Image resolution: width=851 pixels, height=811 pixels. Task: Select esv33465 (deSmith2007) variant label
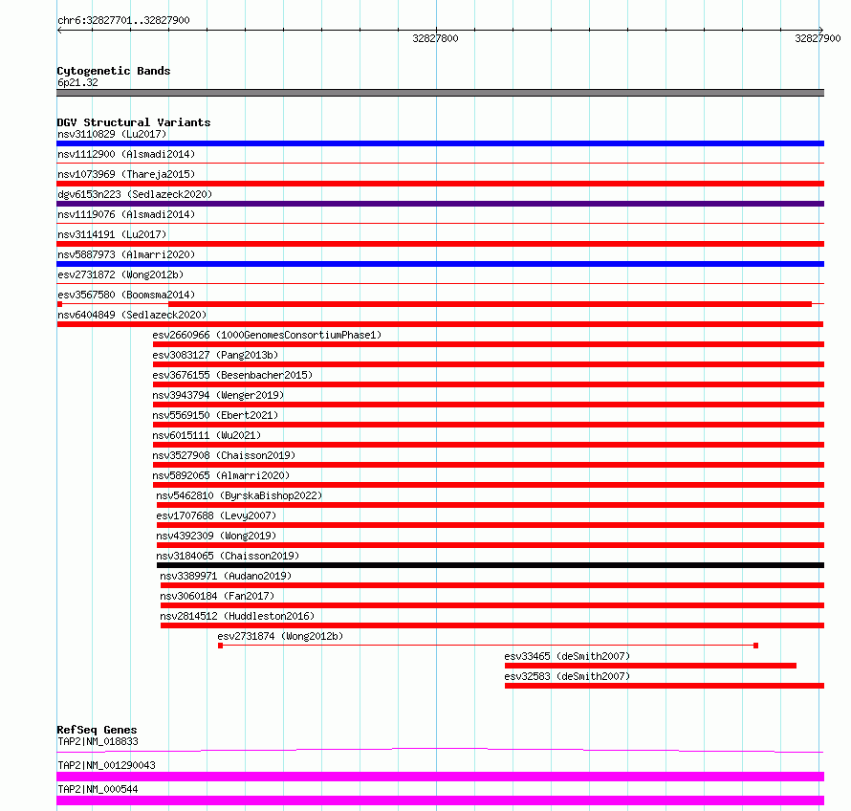[567, 656]
